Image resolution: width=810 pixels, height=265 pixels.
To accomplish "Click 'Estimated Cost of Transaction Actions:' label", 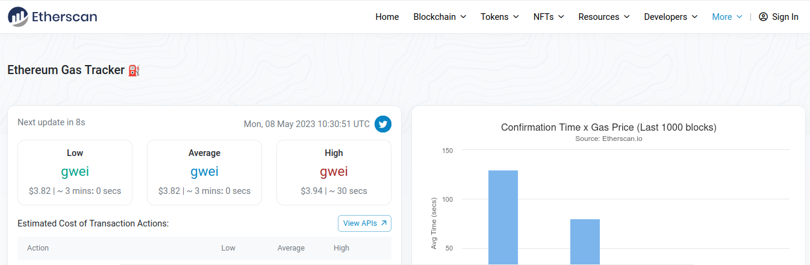I will coord(93,223).
